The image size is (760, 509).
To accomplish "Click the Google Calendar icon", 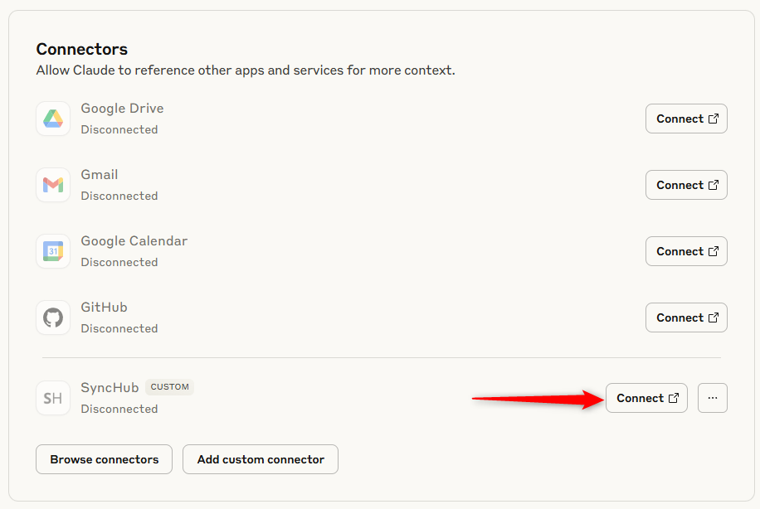I will click(53, 251).
